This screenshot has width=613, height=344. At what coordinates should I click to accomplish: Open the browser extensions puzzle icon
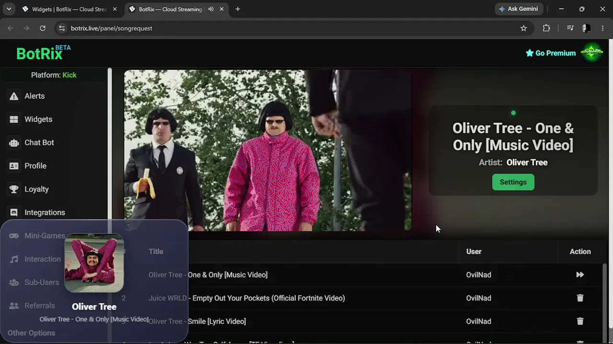point(546,28)
